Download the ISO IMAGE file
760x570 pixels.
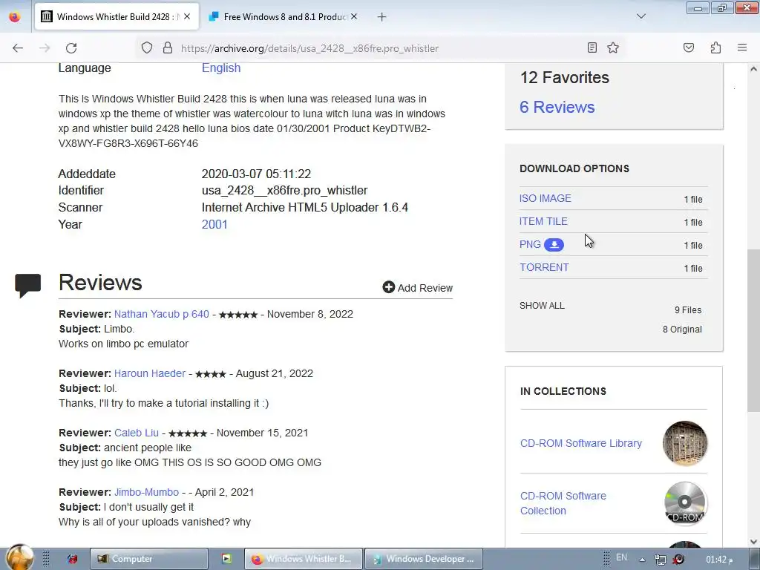click(546, 198)
